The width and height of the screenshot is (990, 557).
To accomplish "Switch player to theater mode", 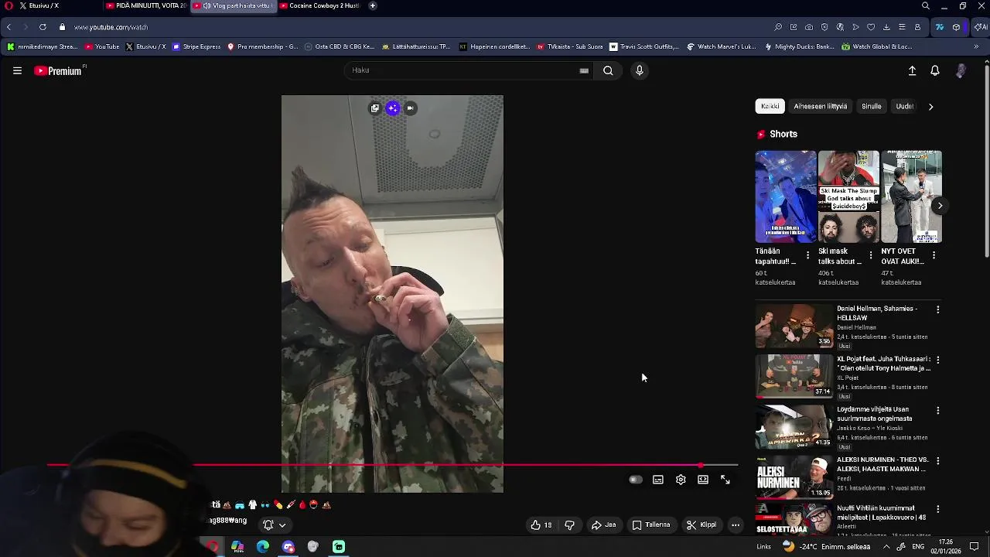I will pos(703,480).
